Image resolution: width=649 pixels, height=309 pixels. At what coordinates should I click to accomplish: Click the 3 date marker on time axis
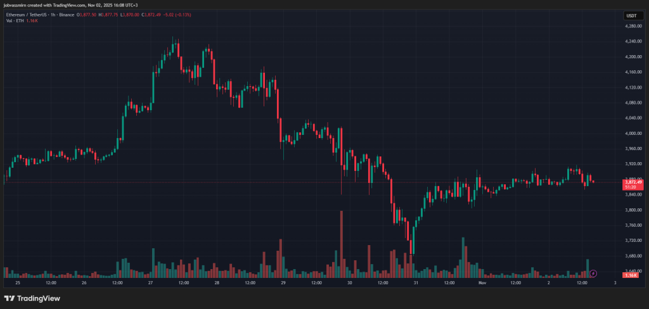(615, 283)
